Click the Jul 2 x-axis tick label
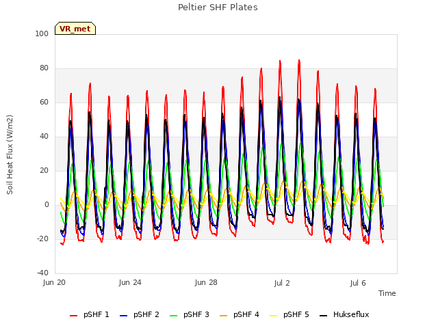 coord(282,283)
